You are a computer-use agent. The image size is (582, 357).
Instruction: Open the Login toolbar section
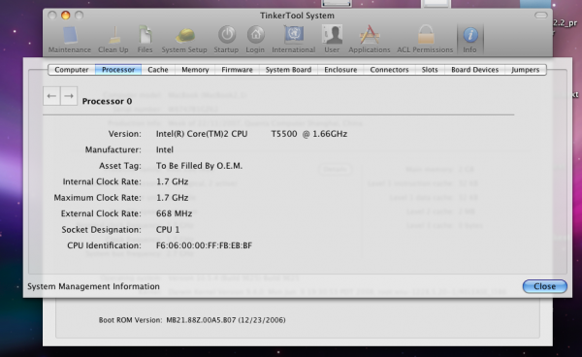click(x=255, y=40)
